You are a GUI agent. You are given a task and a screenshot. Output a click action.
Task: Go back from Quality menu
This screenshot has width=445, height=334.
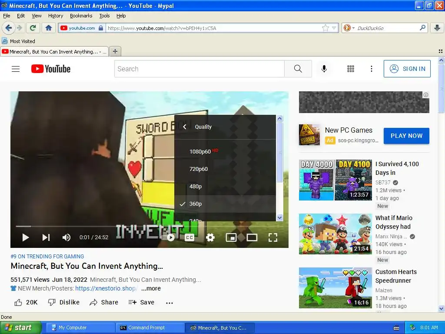[x=184, y=127]
